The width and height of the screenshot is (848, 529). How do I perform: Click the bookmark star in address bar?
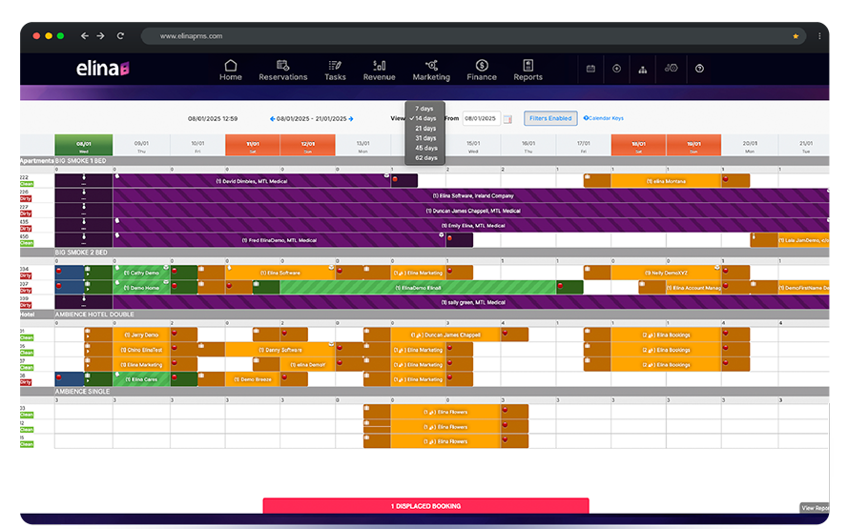click(x=796, y=36)
